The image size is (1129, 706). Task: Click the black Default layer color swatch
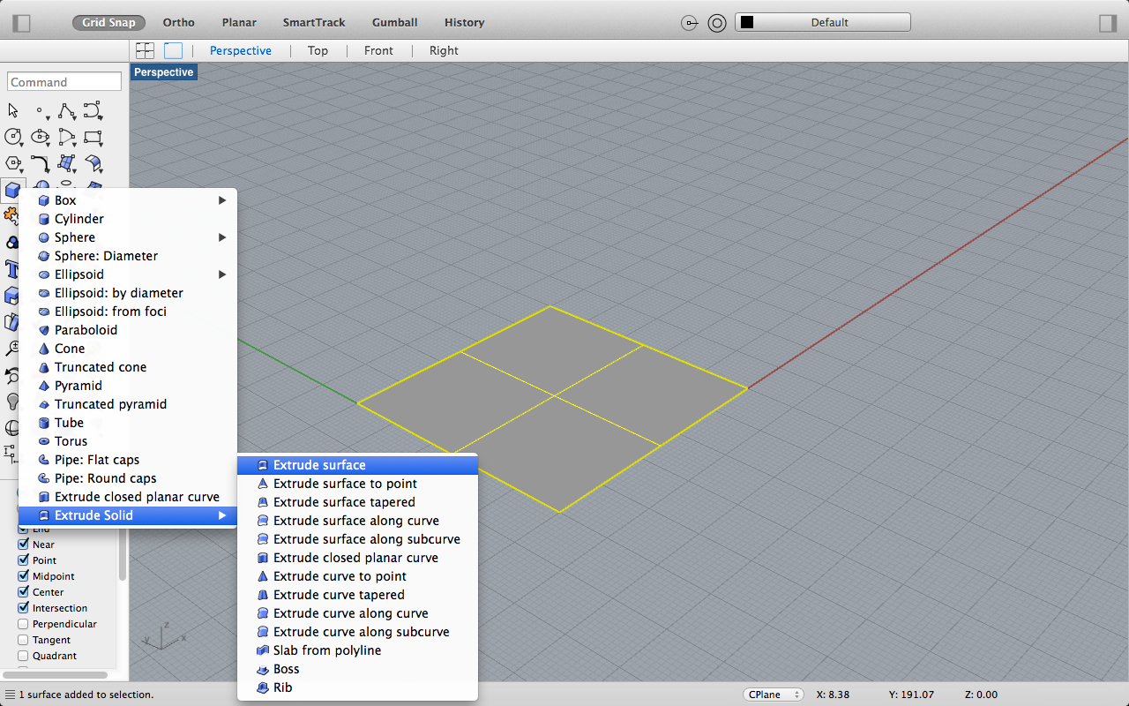(x=747, y=23)
